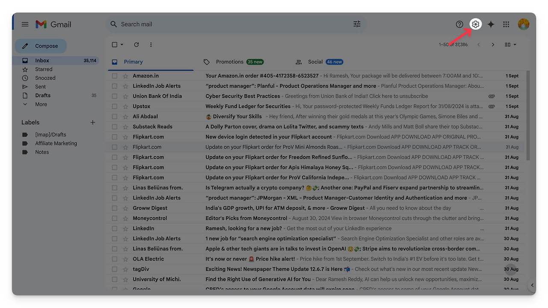
Task: Open the [Imap]/Drafts label
Action: (x=51, y=135)
